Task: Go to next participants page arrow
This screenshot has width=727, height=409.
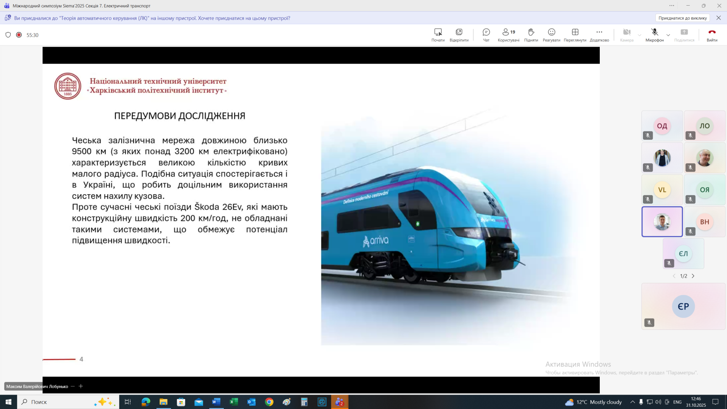Action: click(x=693, y=276)
